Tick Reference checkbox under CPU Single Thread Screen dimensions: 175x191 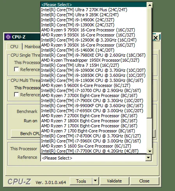16,69
